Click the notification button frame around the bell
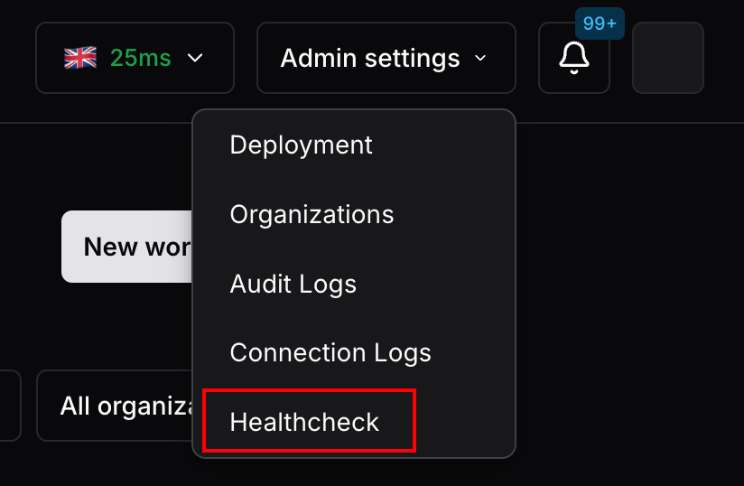 pyautogui.click(x=574, y=58)
